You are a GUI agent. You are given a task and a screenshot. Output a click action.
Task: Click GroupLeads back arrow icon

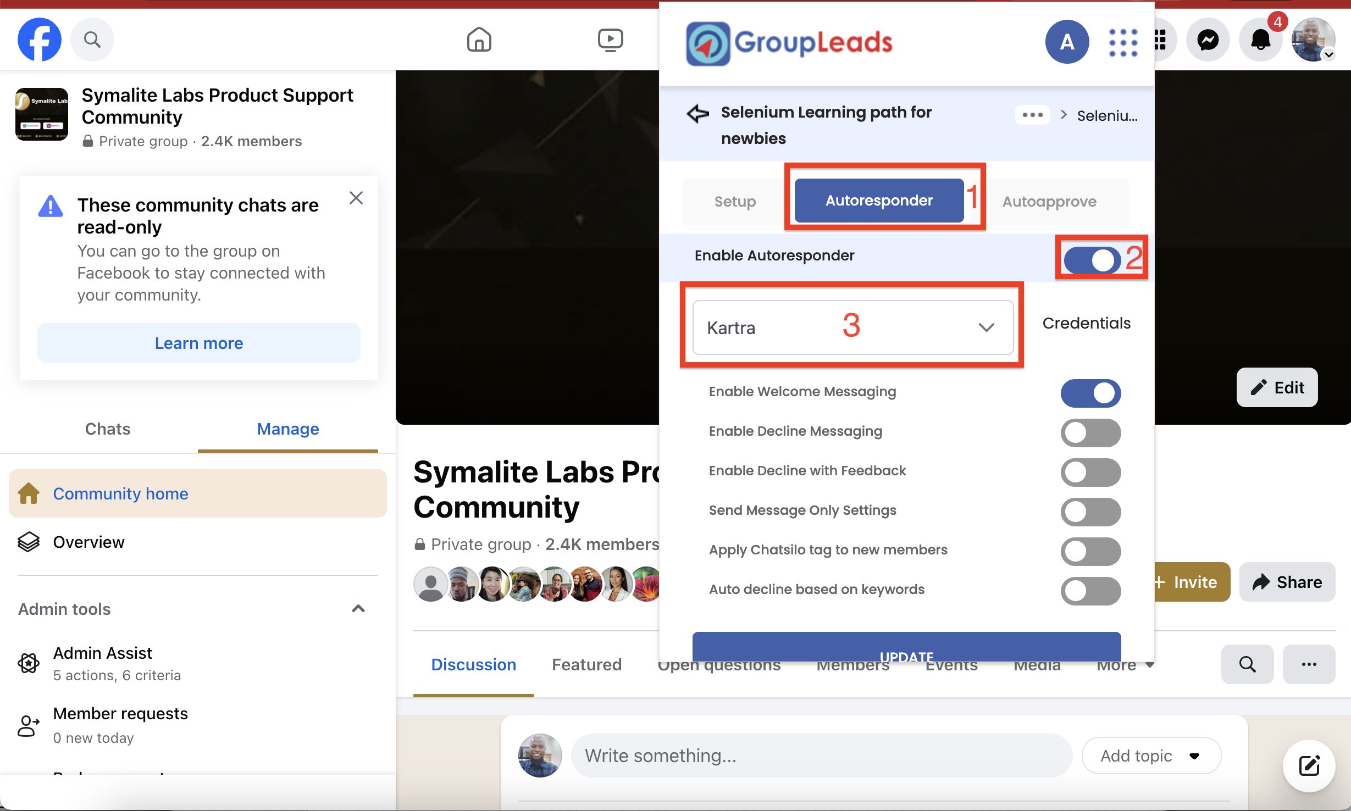[x=698, y=114]
